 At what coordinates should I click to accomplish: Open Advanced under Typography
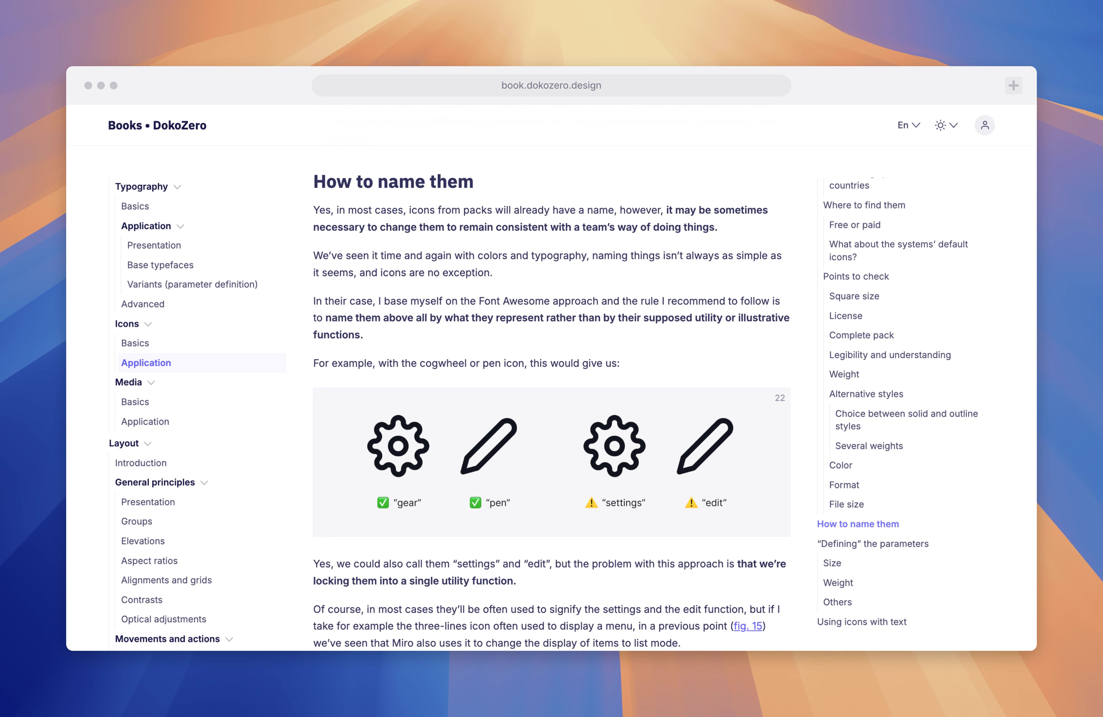[x=143, y=304]
